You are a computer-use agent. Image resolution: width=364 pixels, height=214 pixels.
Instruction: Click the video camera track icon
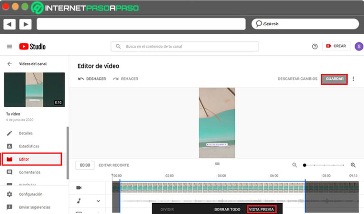tap(79, 187)
